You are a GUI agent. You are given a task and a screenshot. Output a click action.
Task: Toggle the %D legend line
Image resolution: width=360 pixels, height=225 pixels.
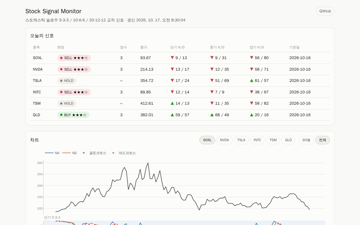pyautogui.click(x=69, y=153)
